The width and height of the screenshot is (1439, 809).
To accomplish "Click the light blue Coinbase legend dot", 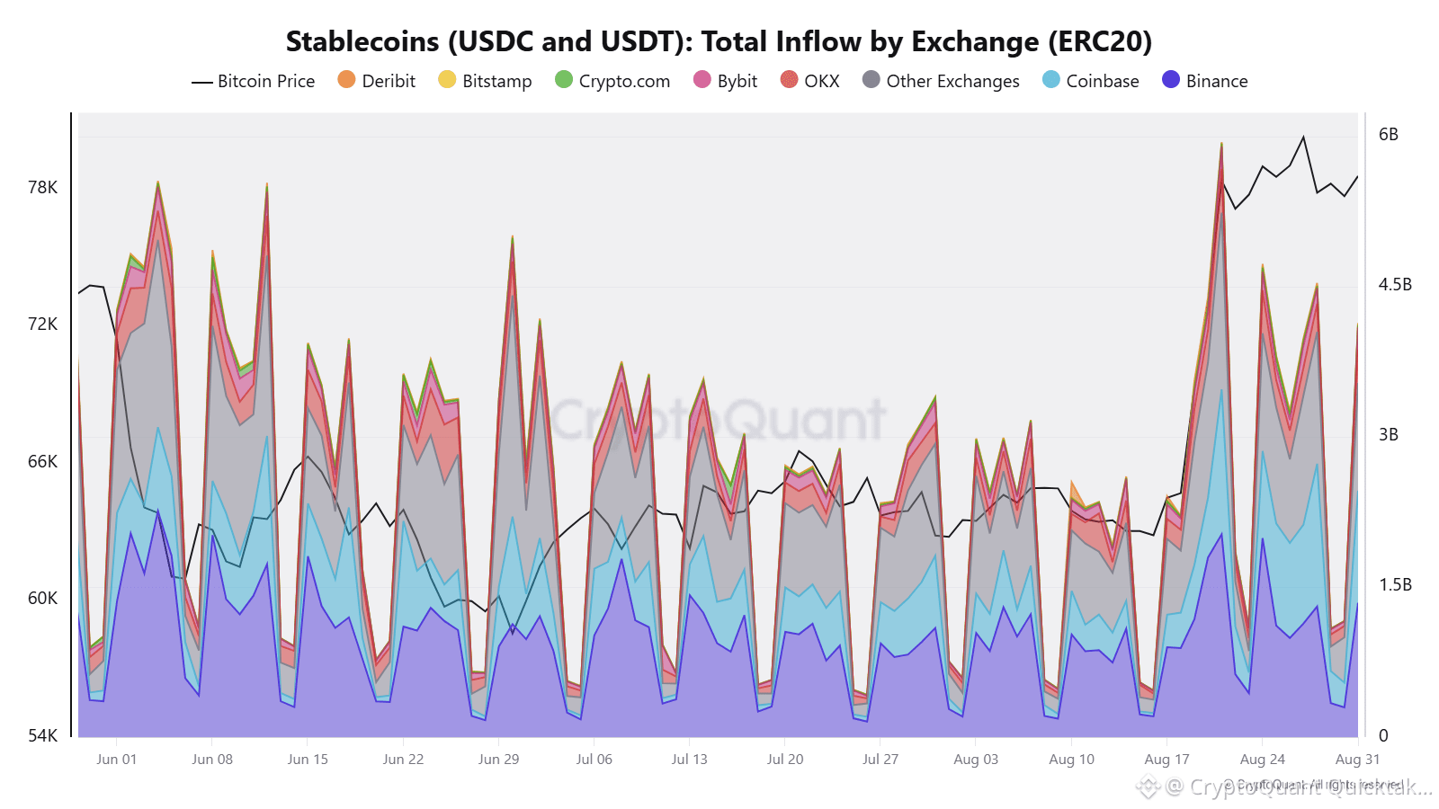I will click(x=1051, y=80).
